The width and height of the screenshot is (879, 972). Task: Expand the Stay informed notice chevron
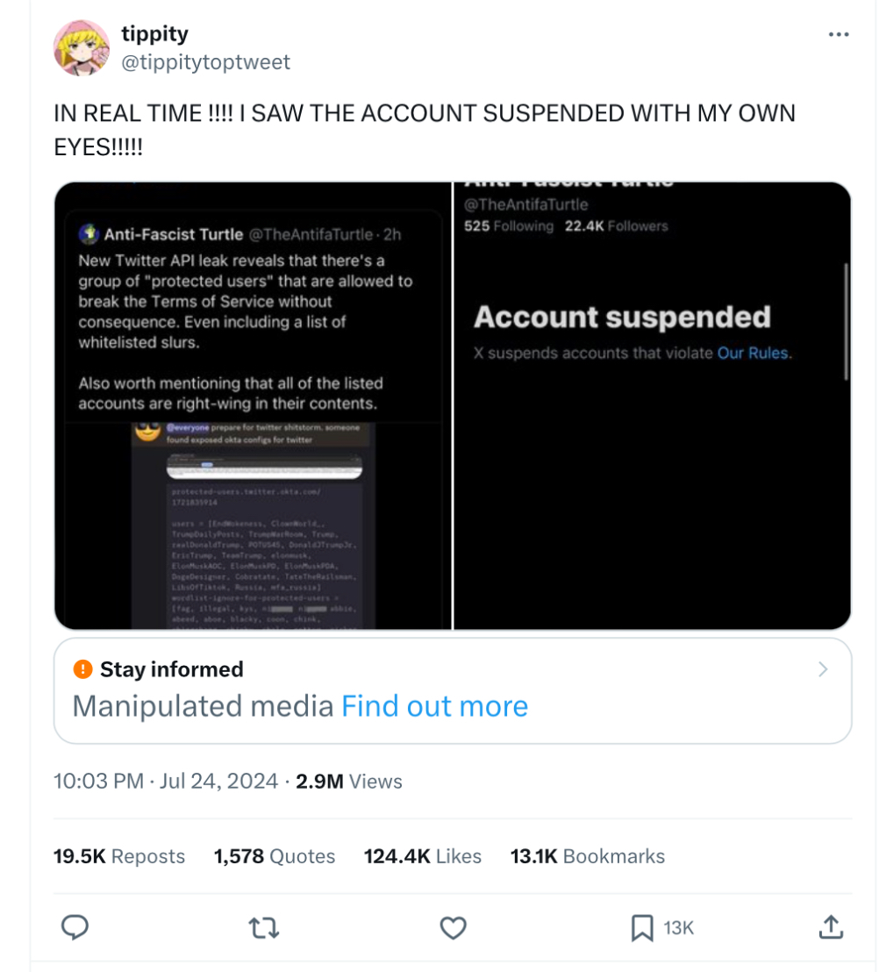tap(822, 669)
